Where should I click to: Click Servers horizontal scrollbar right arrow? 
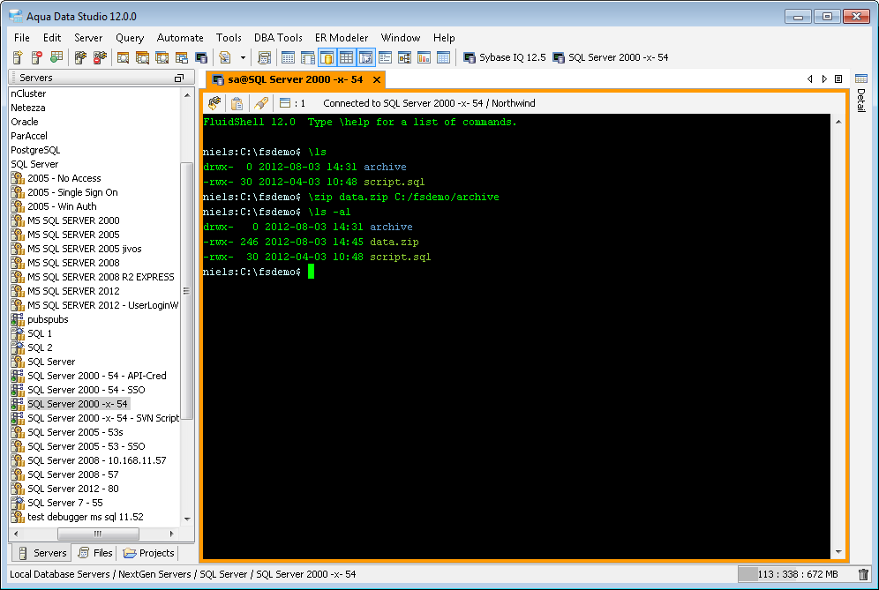click(x=171, y=534)
